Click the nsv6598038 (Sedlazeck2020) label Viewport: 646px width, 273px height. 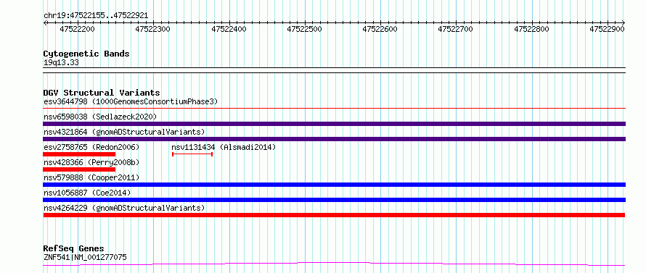click(100, 117)
